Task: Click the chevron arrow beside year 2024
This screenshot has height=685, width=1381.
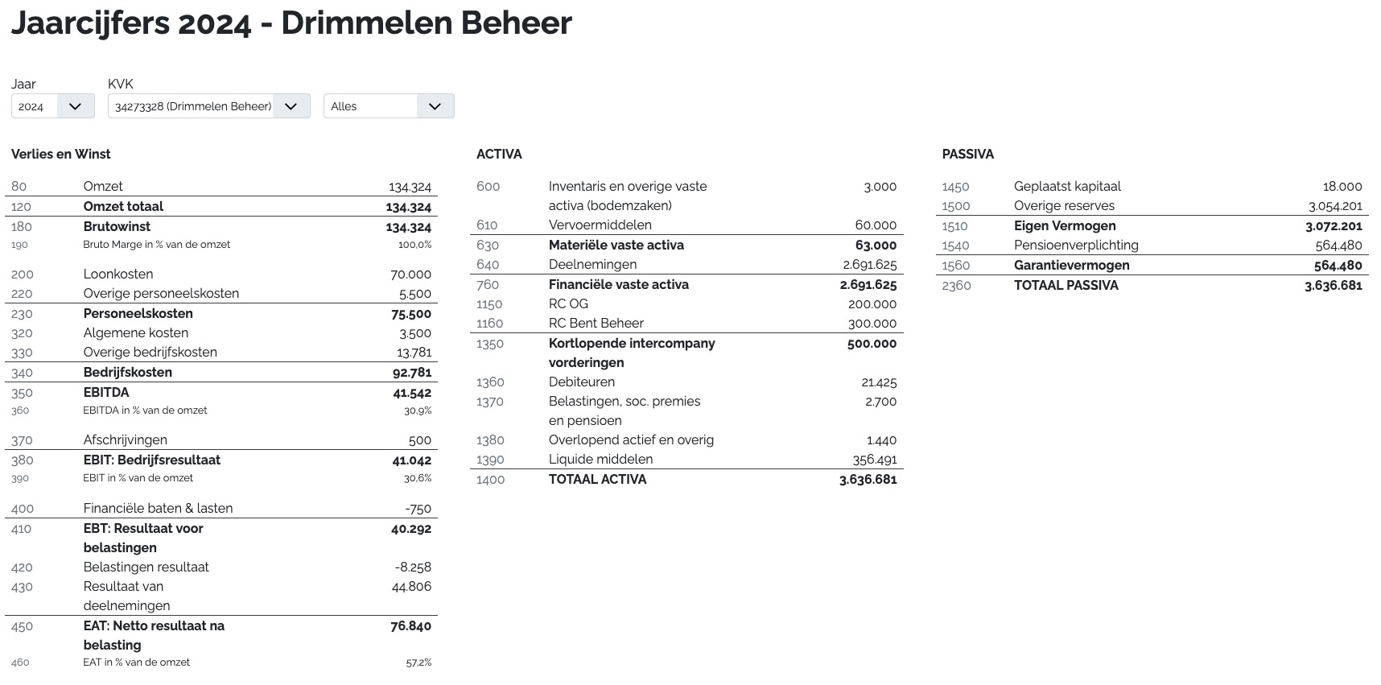Action: tap(76, 106)
